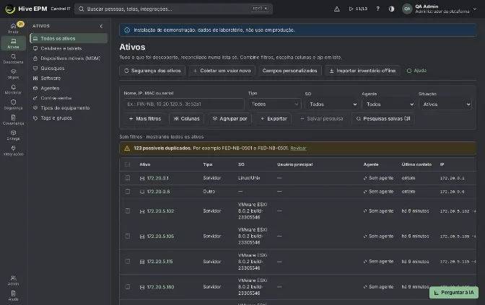Open Agentes menu item
The height and width of the screenshot is (305, 485).
point(69,88)
